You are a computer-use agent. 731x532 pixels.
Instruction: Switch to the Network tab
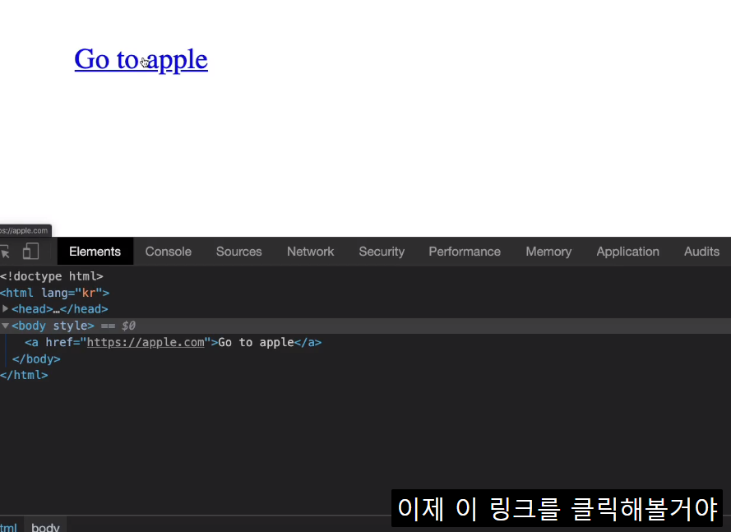[311, 252]
